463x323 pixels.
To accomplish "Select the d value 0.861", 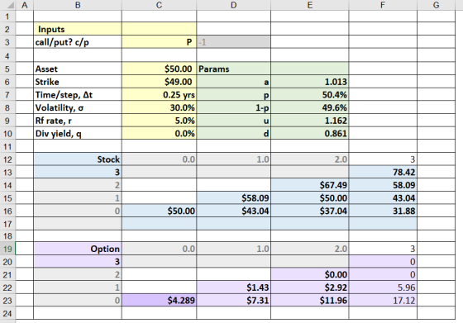I will click(309, 134).
